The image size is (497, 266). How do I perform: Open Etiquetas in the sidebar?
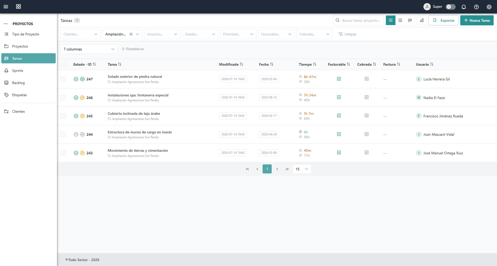(x=28, y=95)
